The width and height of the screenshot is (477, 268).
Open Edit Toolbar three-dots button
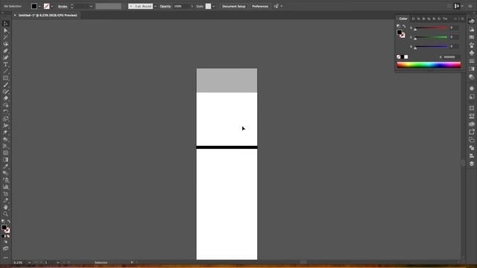click(x=5, y=258)
